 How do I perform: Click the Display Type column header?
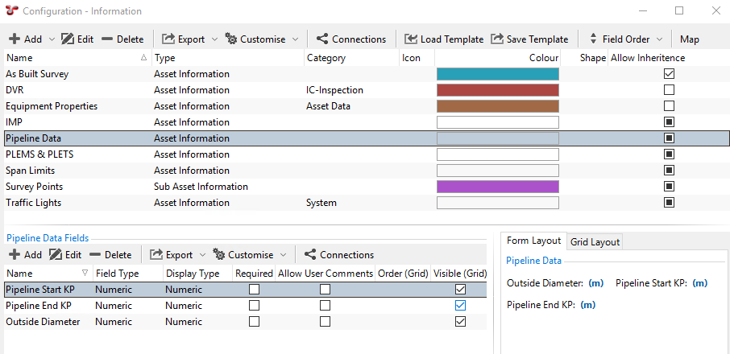pos(198,274)
